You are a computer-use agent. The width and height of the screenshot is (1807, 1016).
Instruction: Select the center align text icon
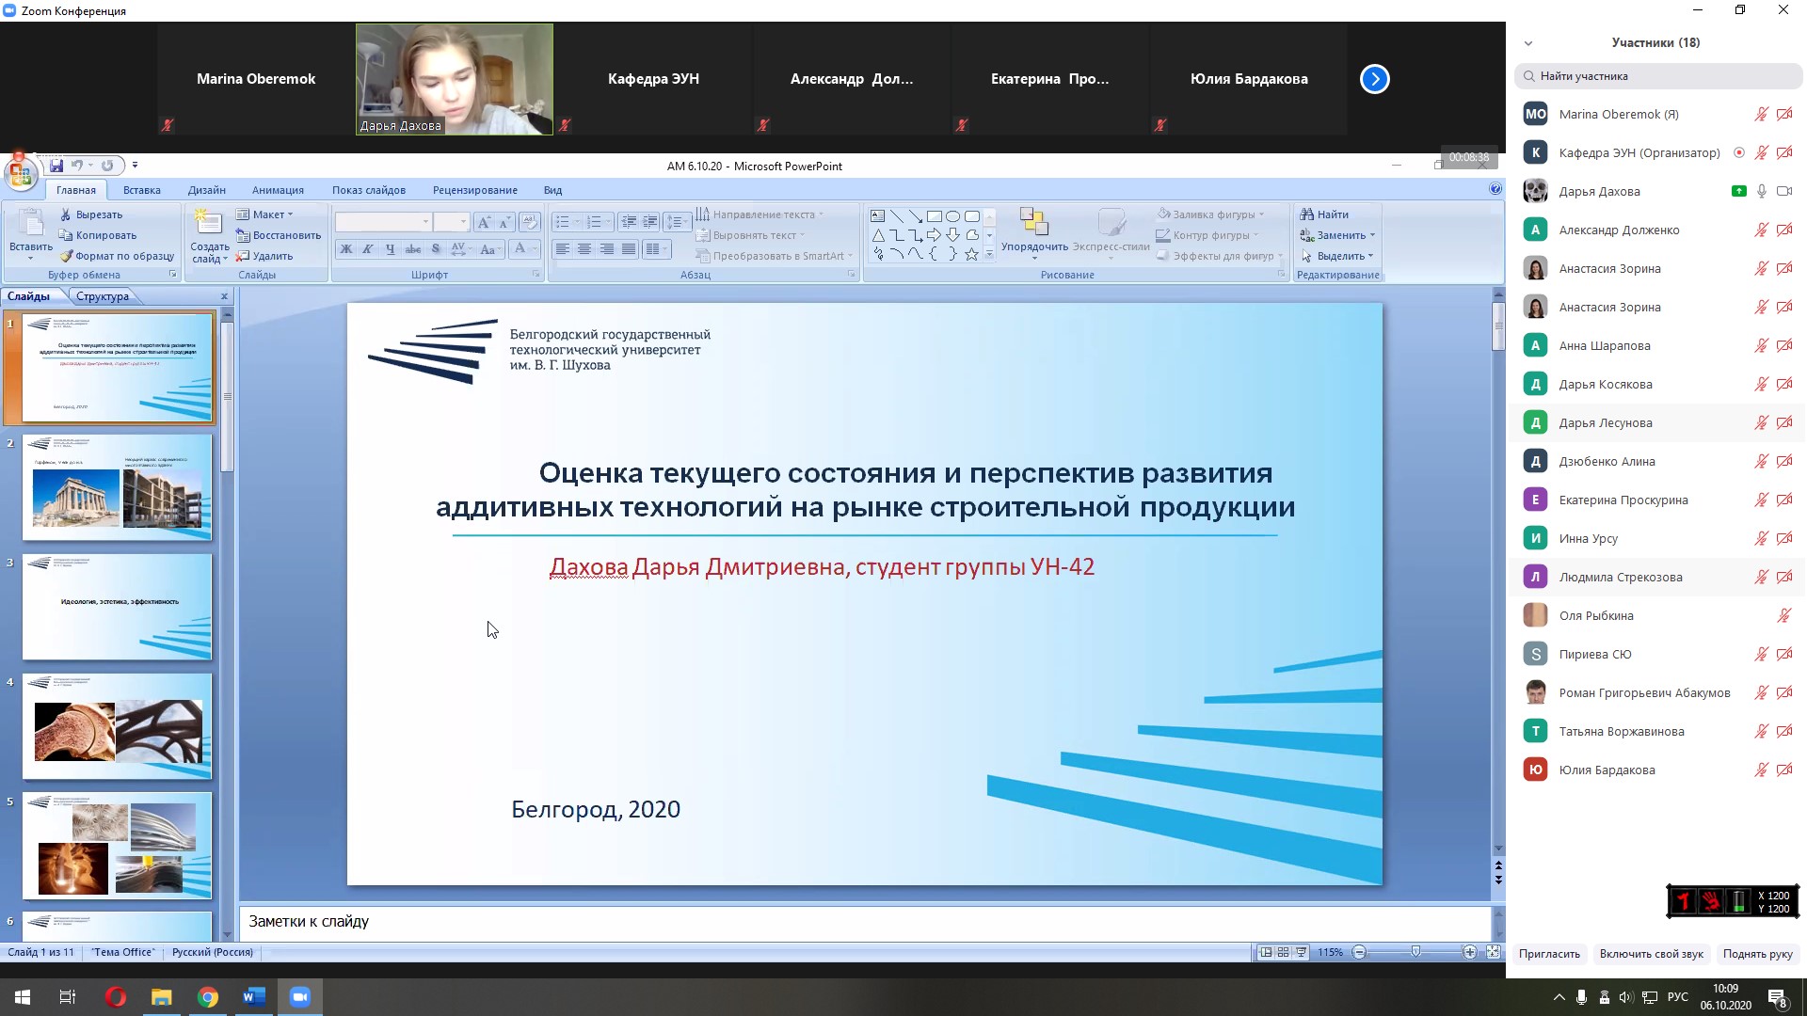[x=584, y=249]
